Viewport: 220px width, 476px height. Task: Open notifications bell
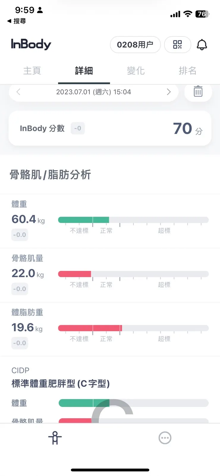pos(202,45)
